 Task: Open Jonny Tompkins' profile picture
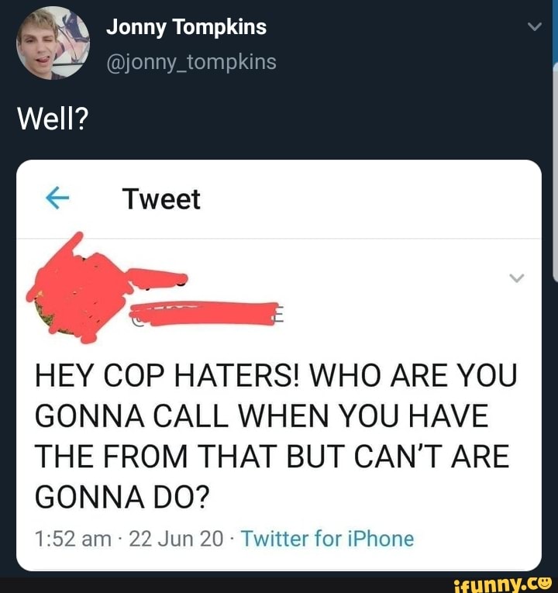pos(53,43)
